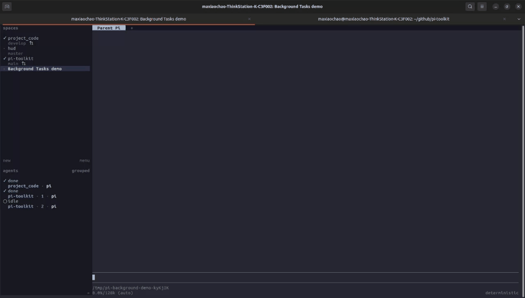Focus the prompt input field
The width and height of the screenshot is (525, 298).
point(305,277)
